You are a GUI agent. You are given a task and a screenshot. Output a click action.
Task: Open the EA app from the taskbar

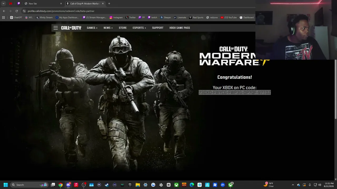pos(223,185)
